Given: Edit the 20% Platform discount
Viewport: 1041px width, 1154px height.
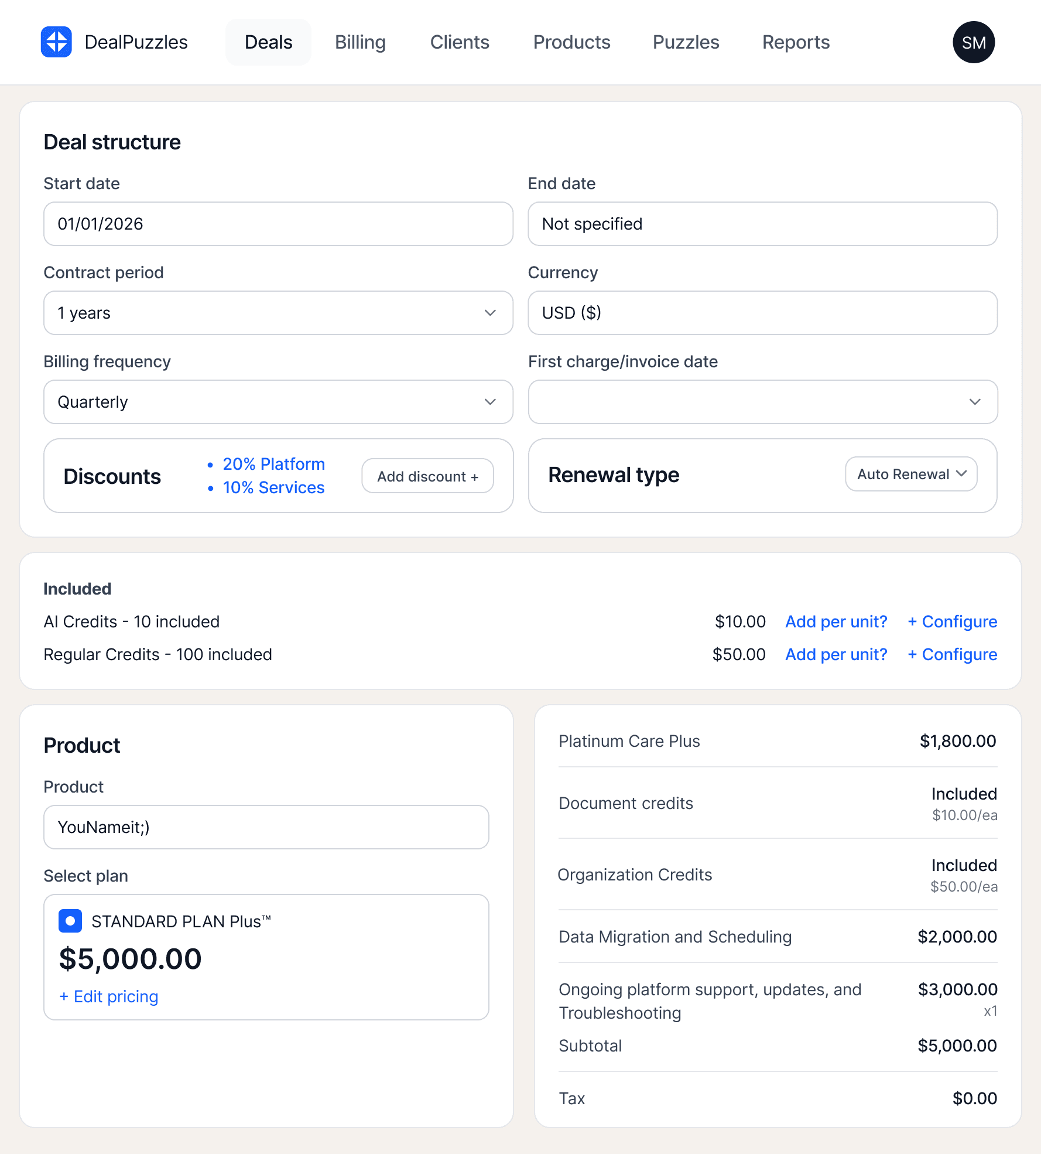Looking at the screenshot, I should click(x=273, y=464).
